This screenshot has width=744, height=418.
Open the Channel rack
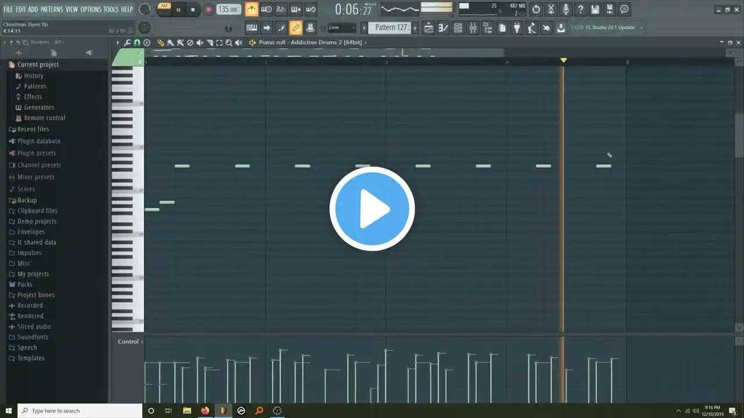tap(458, 27)
